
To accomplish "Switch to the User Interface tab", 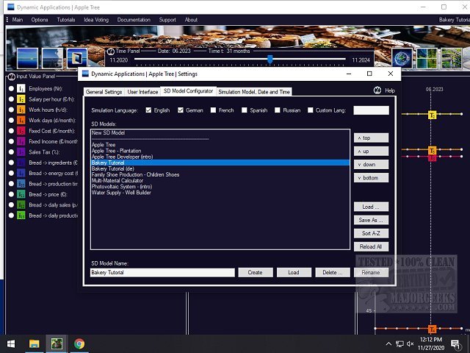I will (x=142, y=92).
